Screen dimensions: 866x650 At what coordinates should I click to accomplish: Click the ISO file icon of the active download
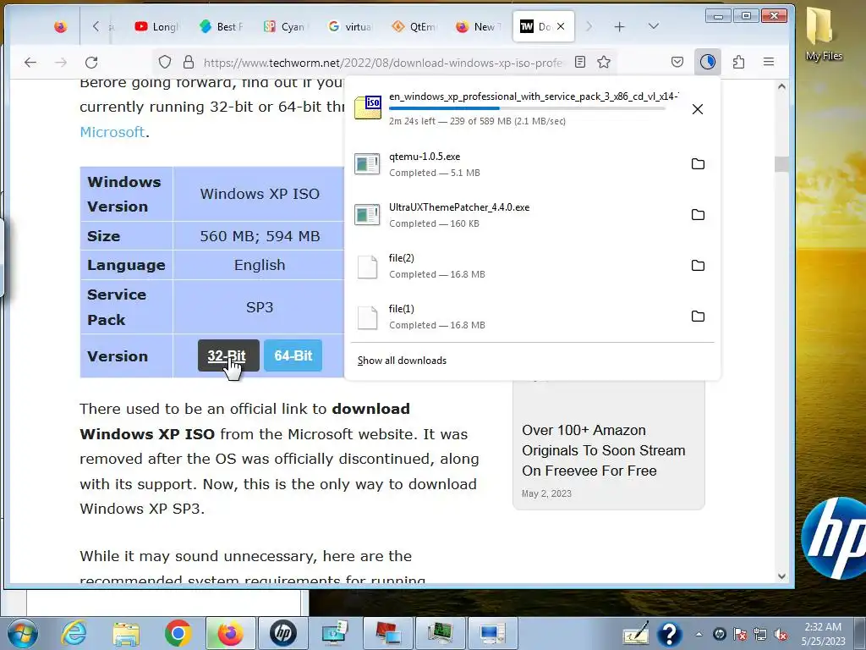click(x=368, y=107)
